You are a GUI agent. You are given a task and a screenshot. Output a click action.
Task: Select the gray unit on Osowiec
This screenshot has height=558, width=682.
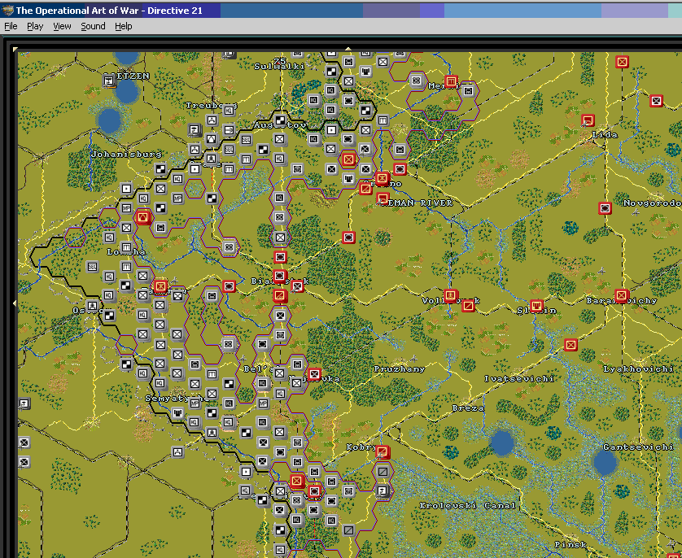tap(92, 306)
